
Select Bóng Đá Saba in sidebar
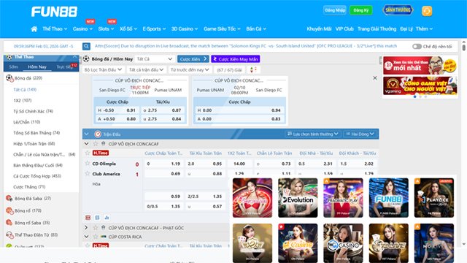[33, 198]
